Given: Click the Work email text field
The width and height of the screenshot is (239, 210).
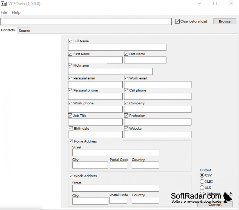Looking at the screenshot, I should (158, 85).
